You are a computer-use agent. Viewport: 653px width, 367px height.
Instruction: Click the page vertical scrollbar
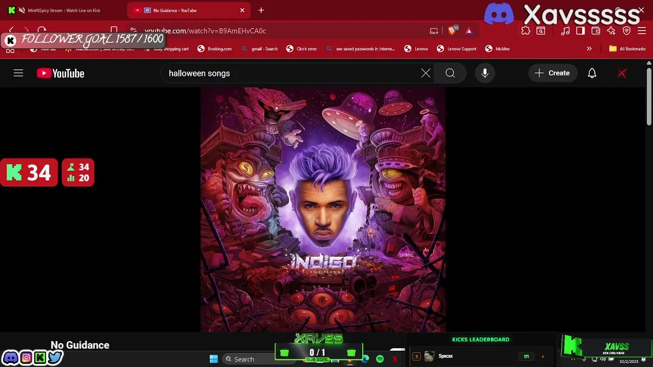tap(649, 97)
